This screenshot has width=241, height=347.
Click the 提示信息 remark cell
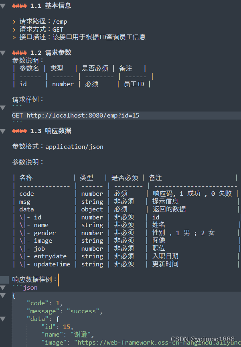(165, 201)
